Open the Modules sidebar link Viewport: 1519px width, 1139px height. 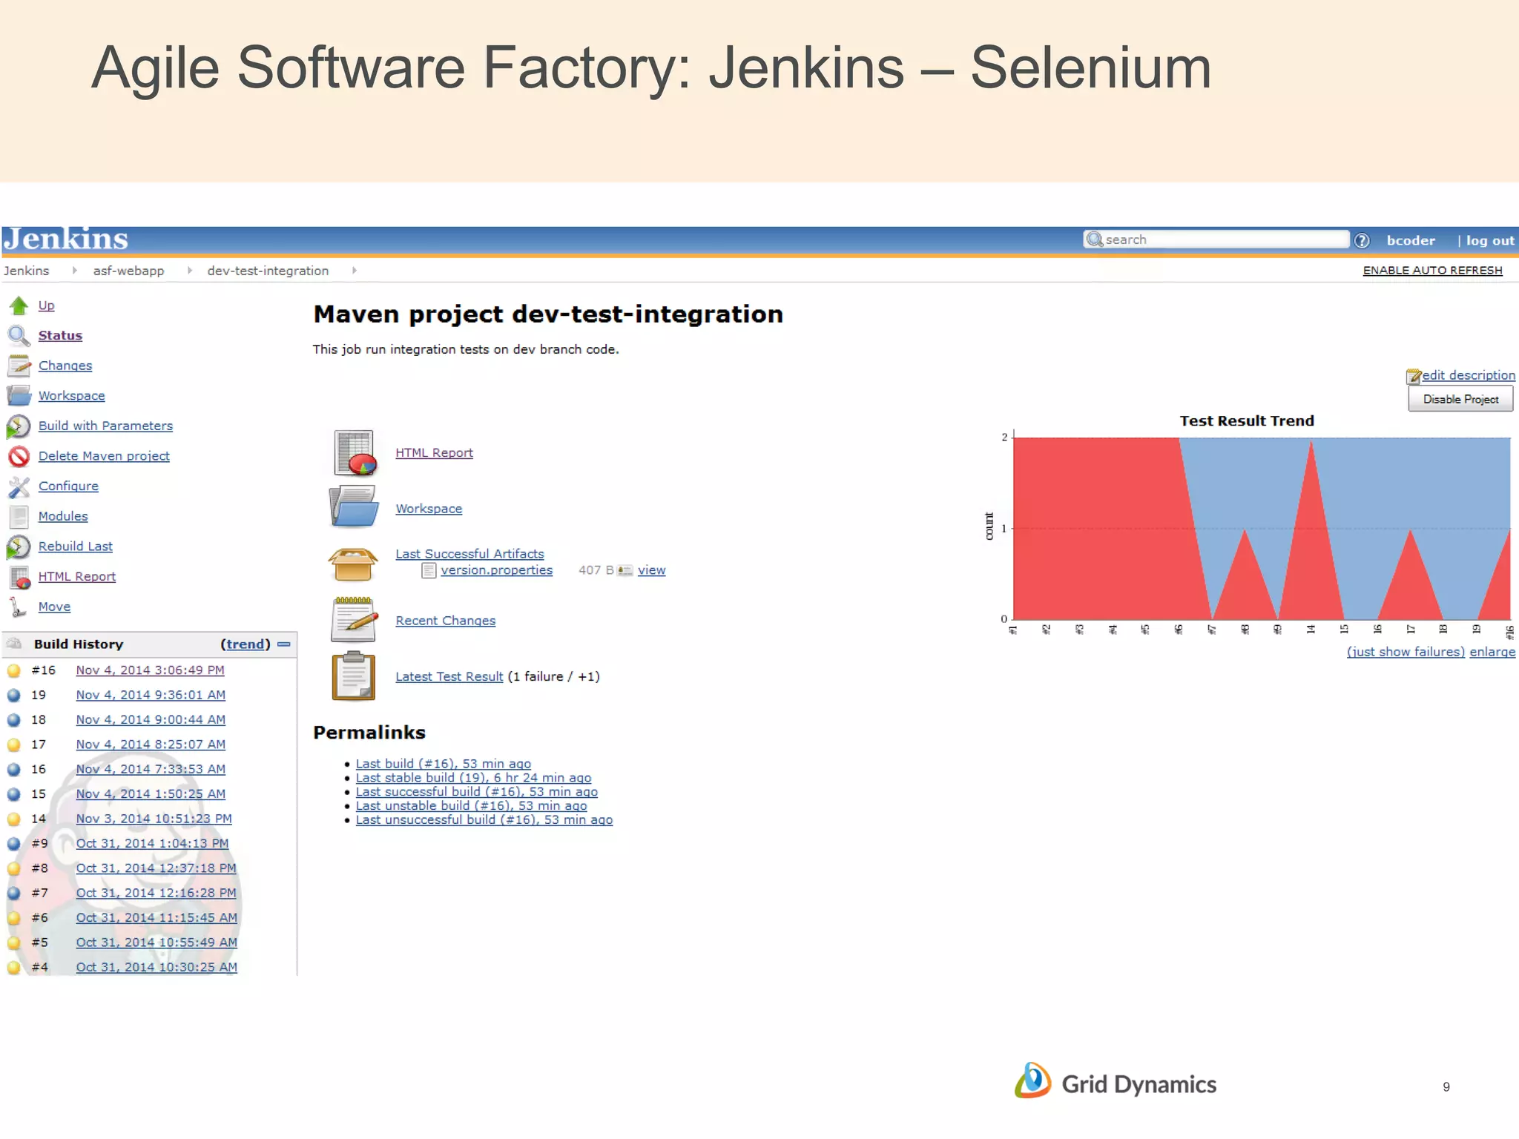tap(63, 516)
